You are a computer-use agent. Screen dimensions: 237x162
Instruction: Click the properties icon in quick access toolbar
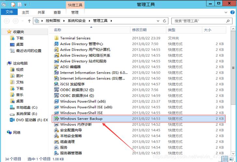[x=13, y=5]
